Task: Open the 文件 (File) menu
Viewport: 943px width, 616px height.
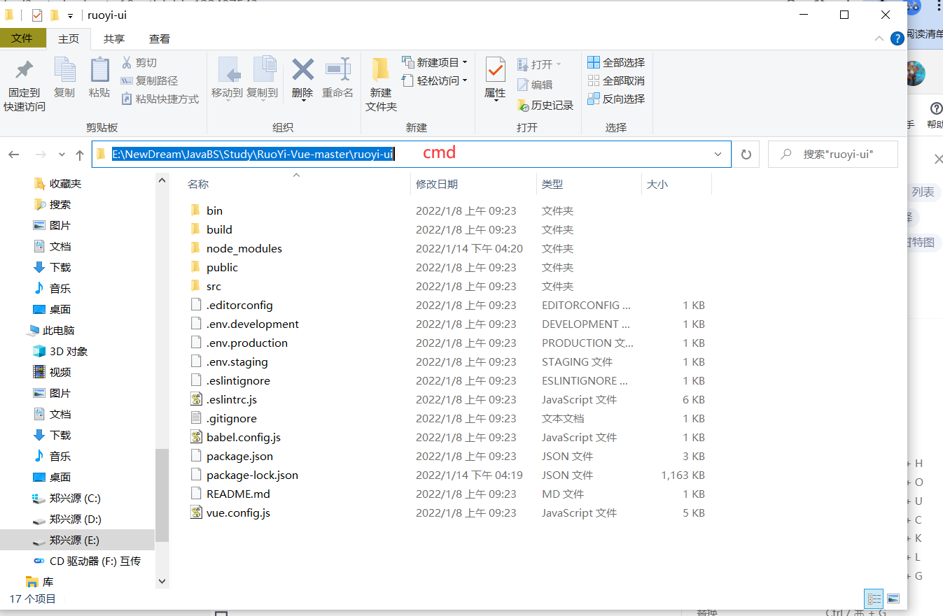Action: pyautogui.click(x=23, y=38)
